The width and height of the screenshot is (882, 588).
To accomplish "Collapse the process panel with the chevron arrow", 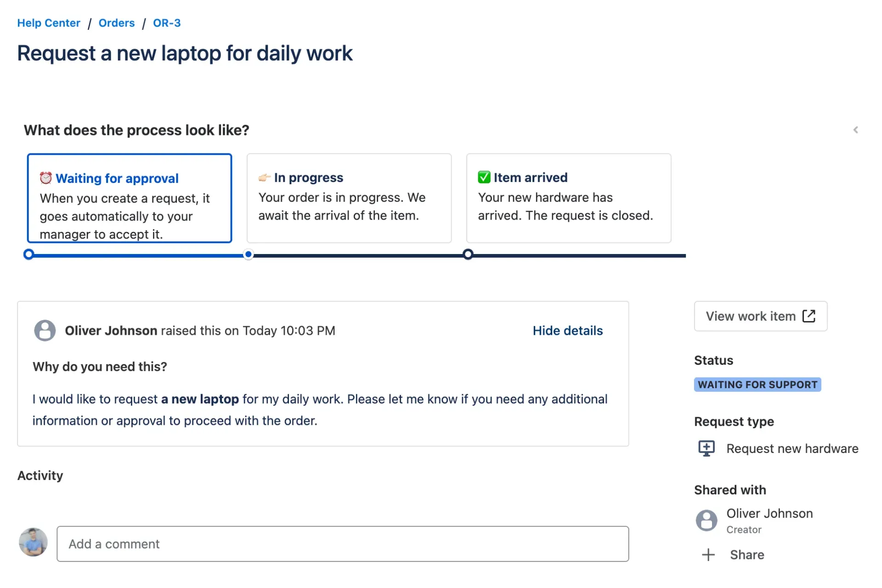I will tap(855, 130).
